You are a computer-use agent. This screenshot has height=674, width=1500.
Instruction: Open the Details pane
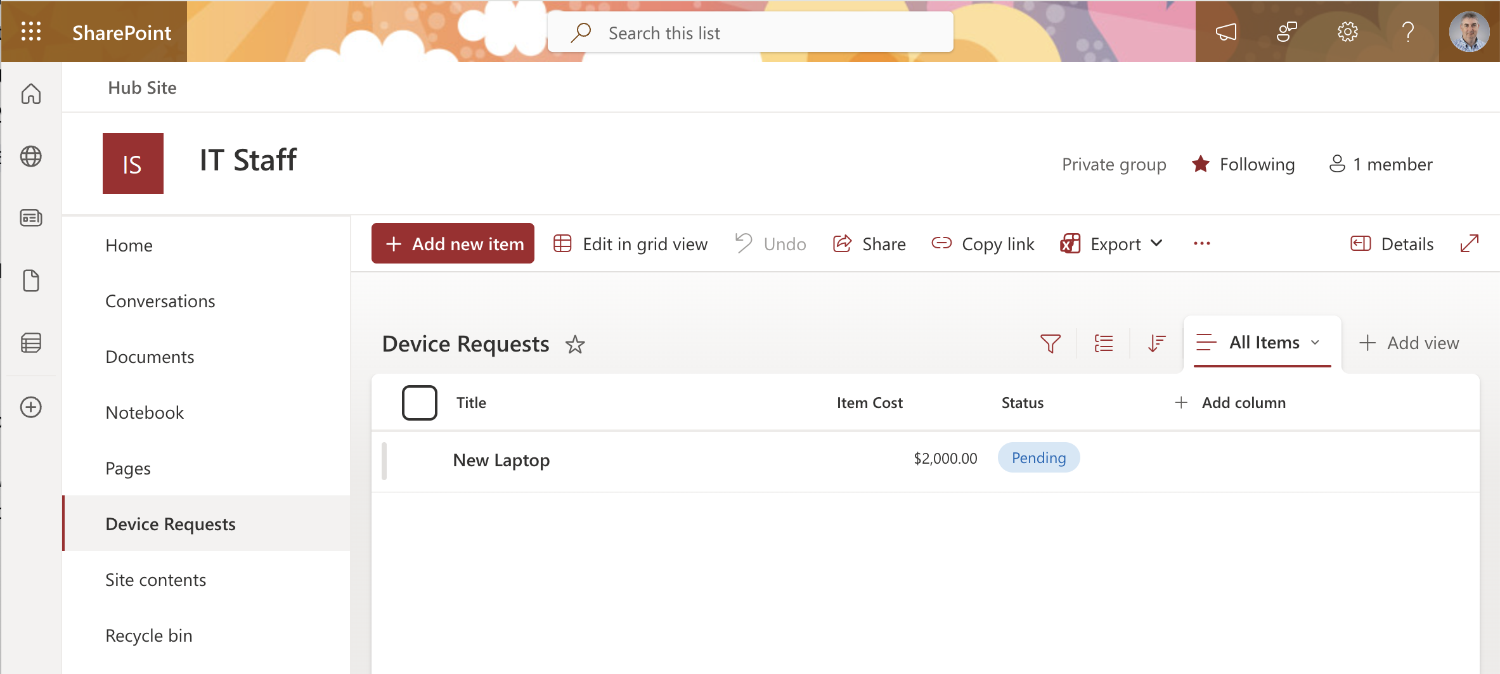tap(1392, 244)
